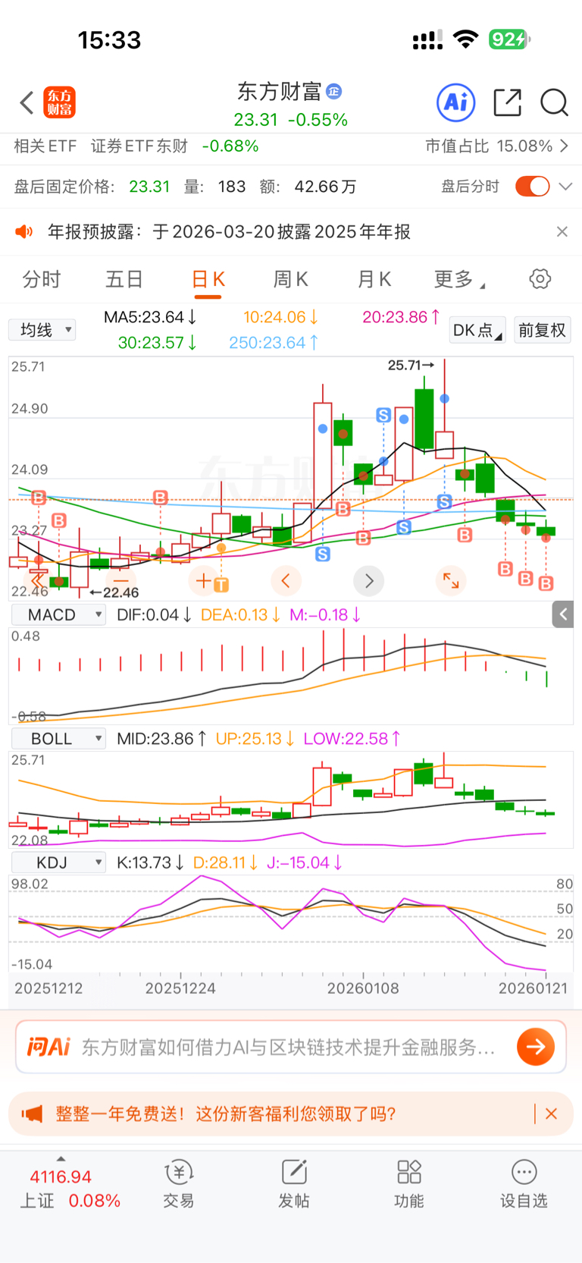Switch to the 周K tab

coord(290,279)
